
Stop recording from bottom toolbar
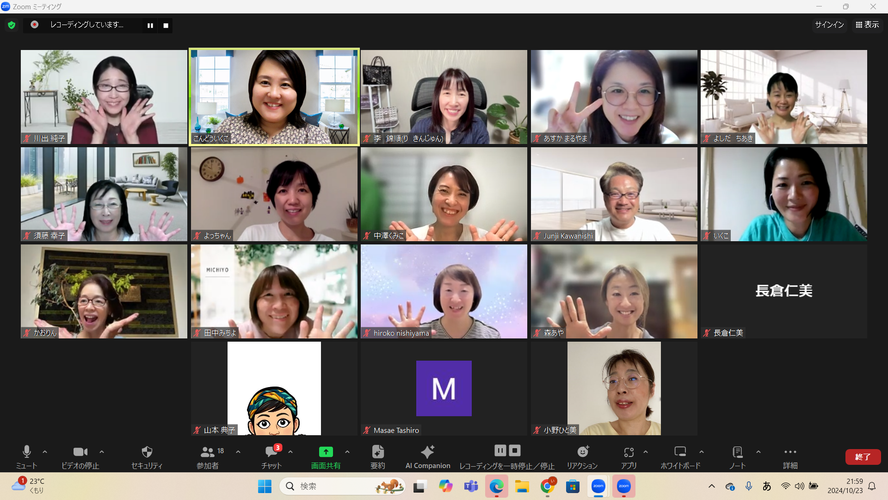tap(515, 450)
